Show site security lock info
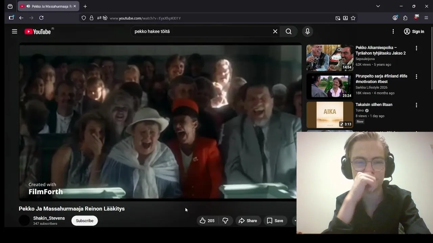The height and width of the screenshot is (243, 433). pos(91,18)
